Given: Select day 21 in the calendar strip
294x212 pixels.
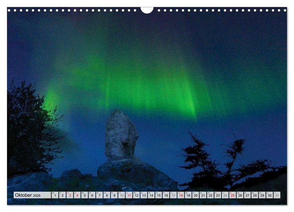Looking at the screenshot, I should [203, 195].
